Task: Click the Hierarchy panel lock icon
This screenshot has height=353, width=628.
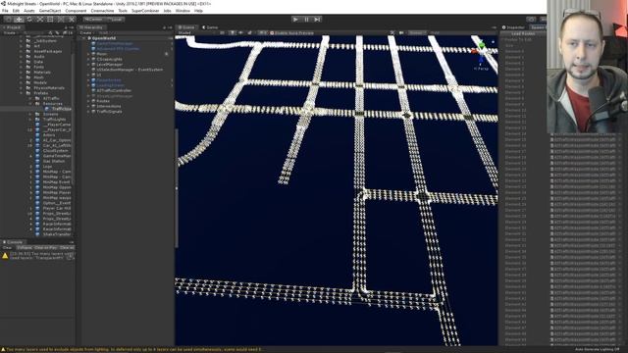Action: point(164,27)
